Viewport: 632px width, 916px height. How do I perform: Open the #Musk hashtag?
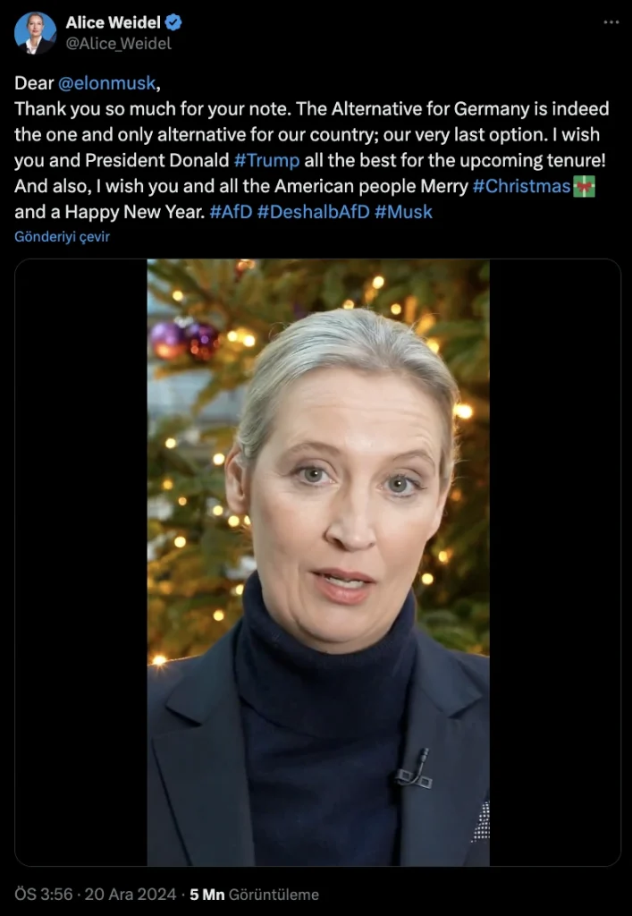click(x=403, y=211)
